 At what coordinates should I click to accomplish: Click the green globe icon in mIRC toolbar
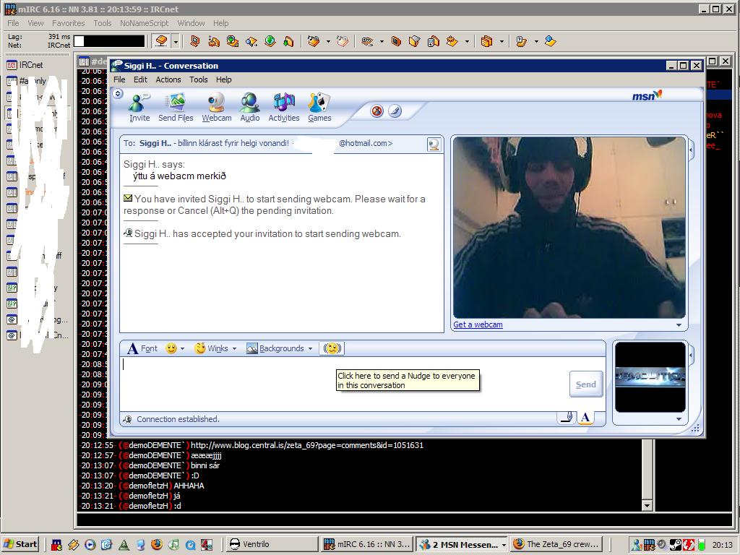coord(270,41)
